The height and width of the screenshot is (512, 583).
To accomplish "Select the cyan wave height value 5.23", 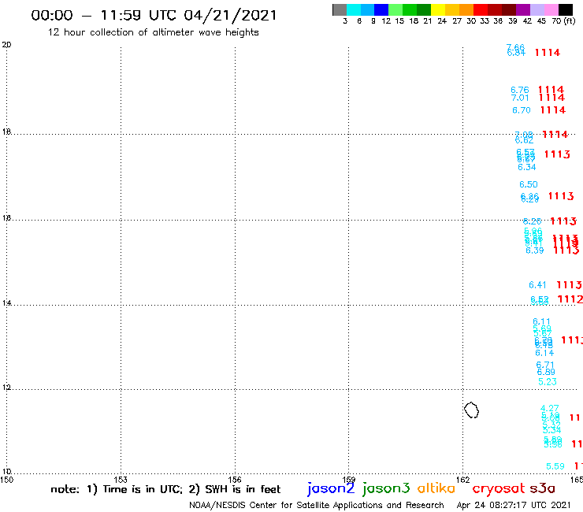I will 548,382.
